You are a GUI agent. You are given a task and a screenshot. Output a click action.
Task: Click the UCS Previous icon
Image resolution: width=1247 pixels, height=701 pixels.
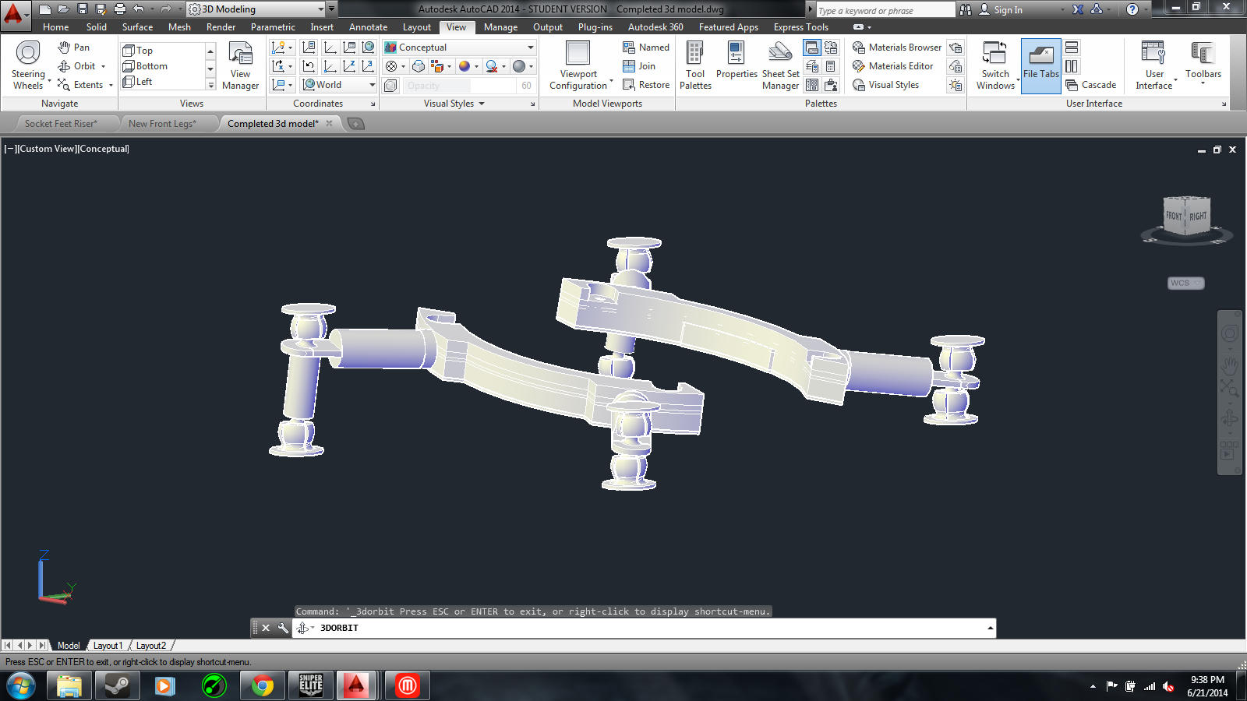click(309, 66)
